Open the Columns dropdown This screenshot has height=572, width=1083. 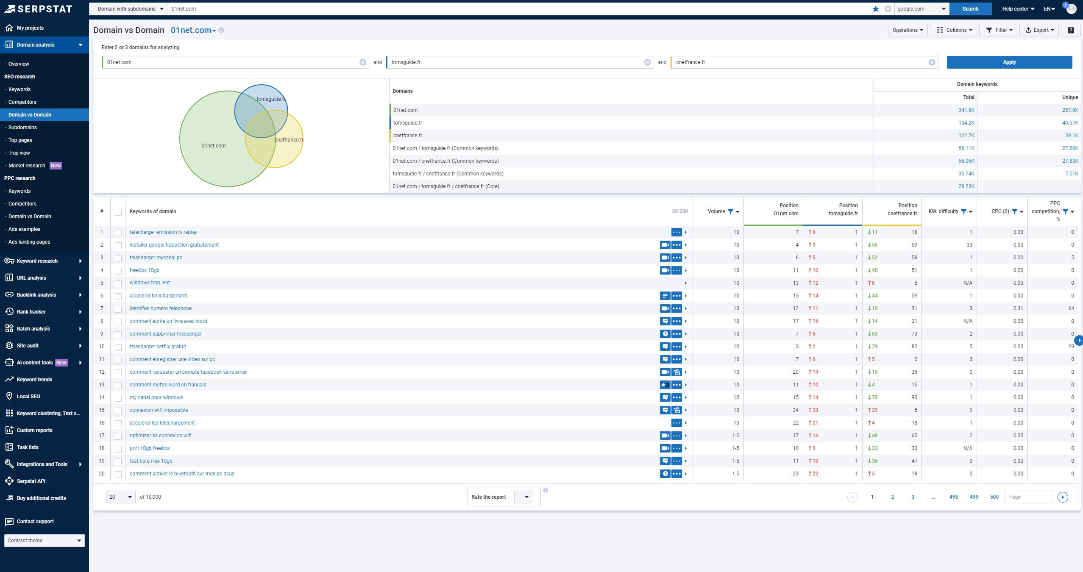click(954, 30)
